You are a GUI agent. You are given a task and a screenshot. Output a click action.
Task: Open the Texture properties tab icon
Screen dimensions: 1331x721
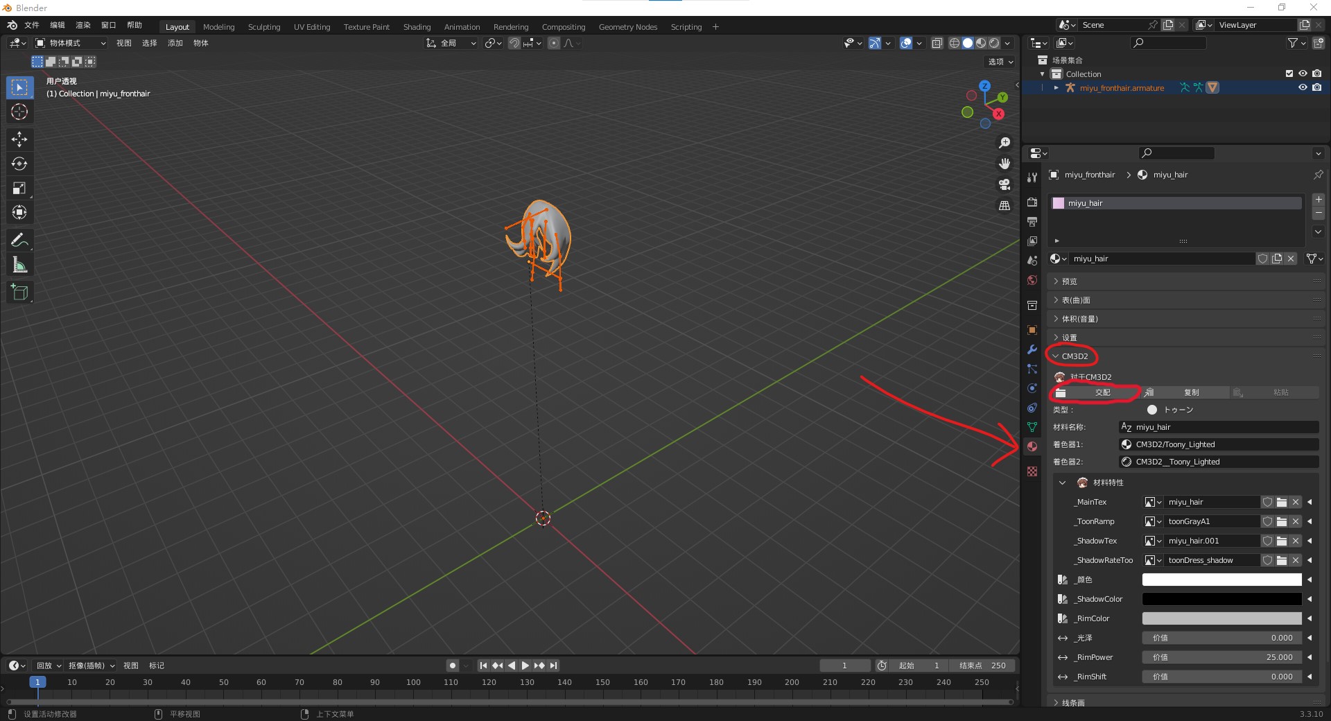(1032, 471)
